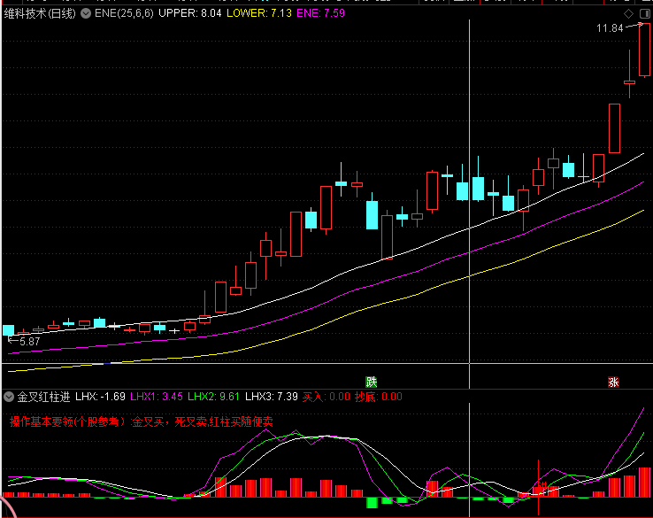The image size is (653, 518).
Task: Open the dropdown beside 维科技术(日线) title
Action: click(x=86, y=14)
